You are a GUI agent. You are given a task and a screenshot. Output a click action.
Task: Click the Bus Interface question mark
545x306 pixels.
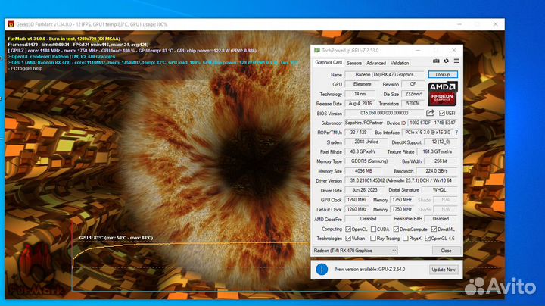(456, 133)
